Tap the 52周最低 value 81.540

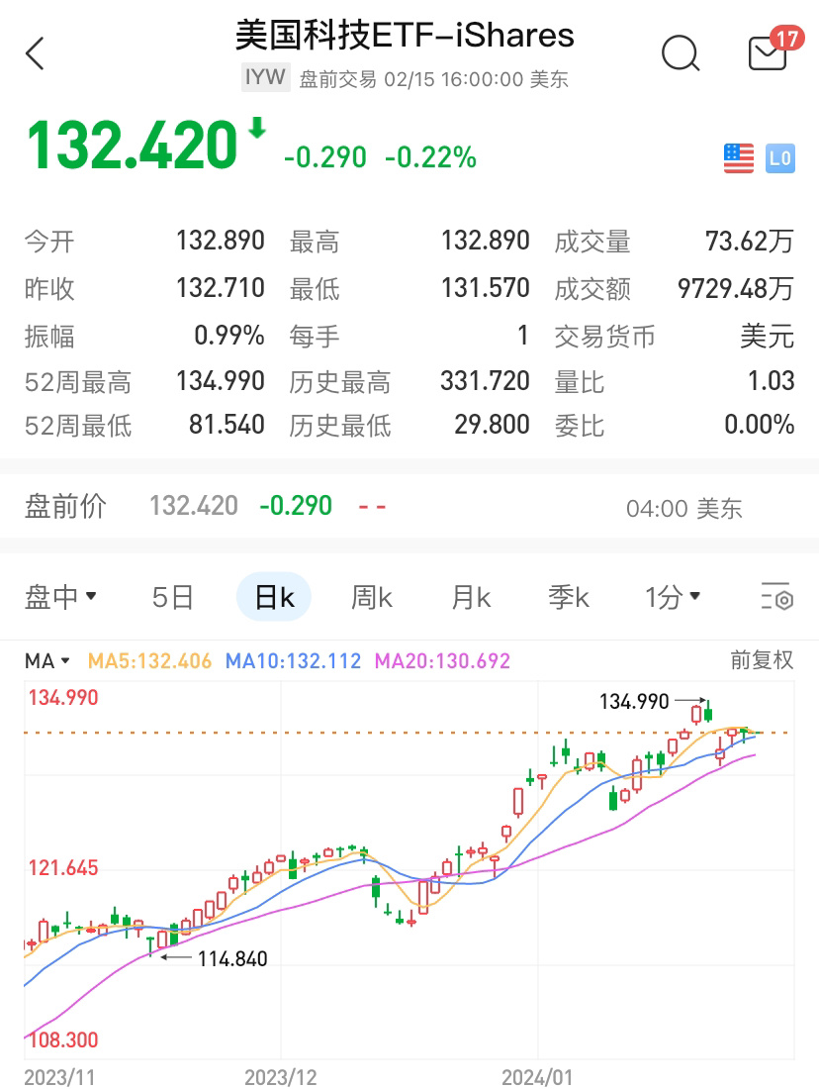(x=227, y=425)
